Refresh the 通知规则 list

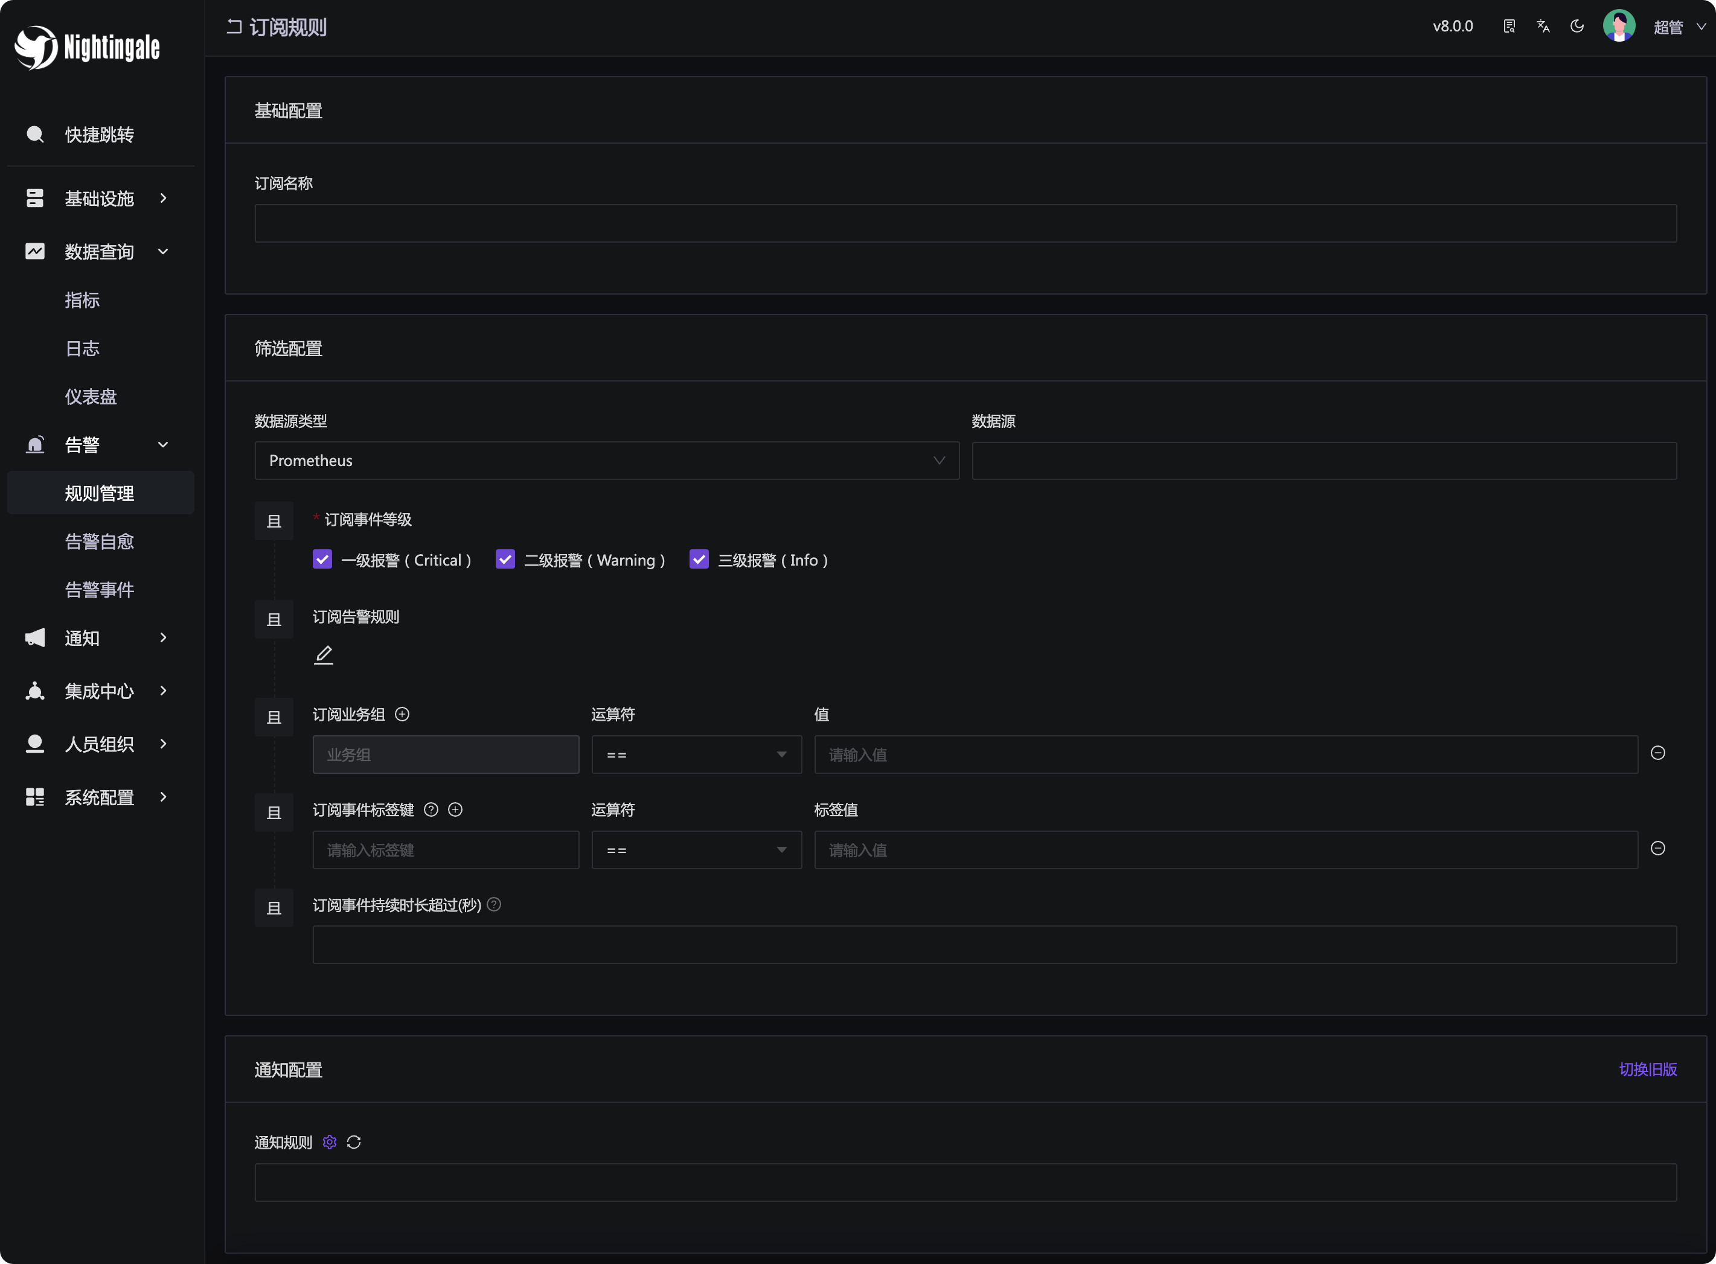click(x=354, y=1142)
